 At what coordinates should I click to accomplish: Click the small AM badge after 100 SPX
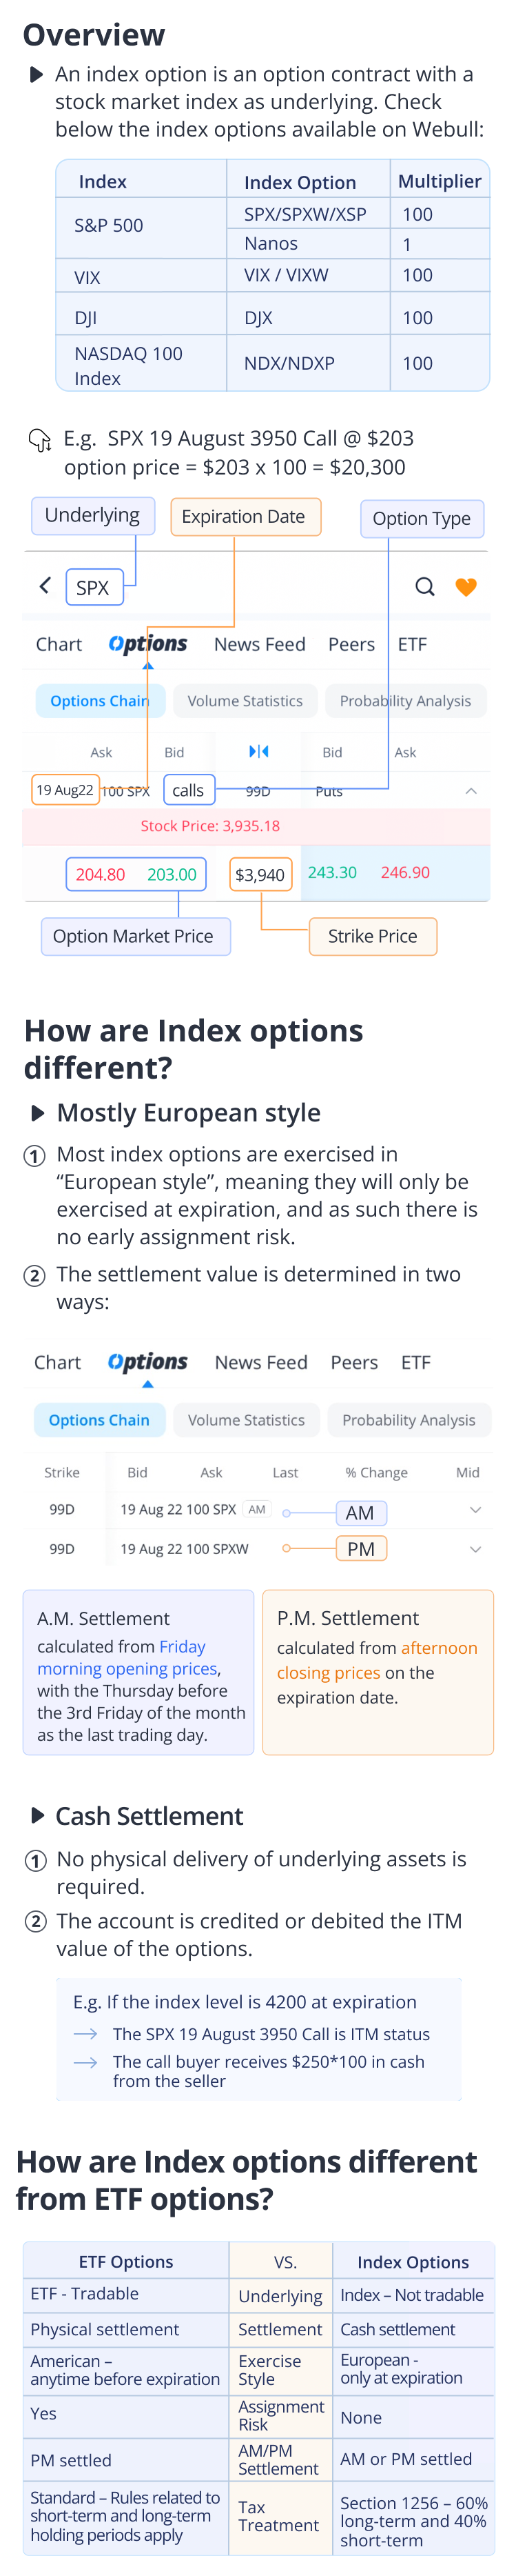(256, 1509)
